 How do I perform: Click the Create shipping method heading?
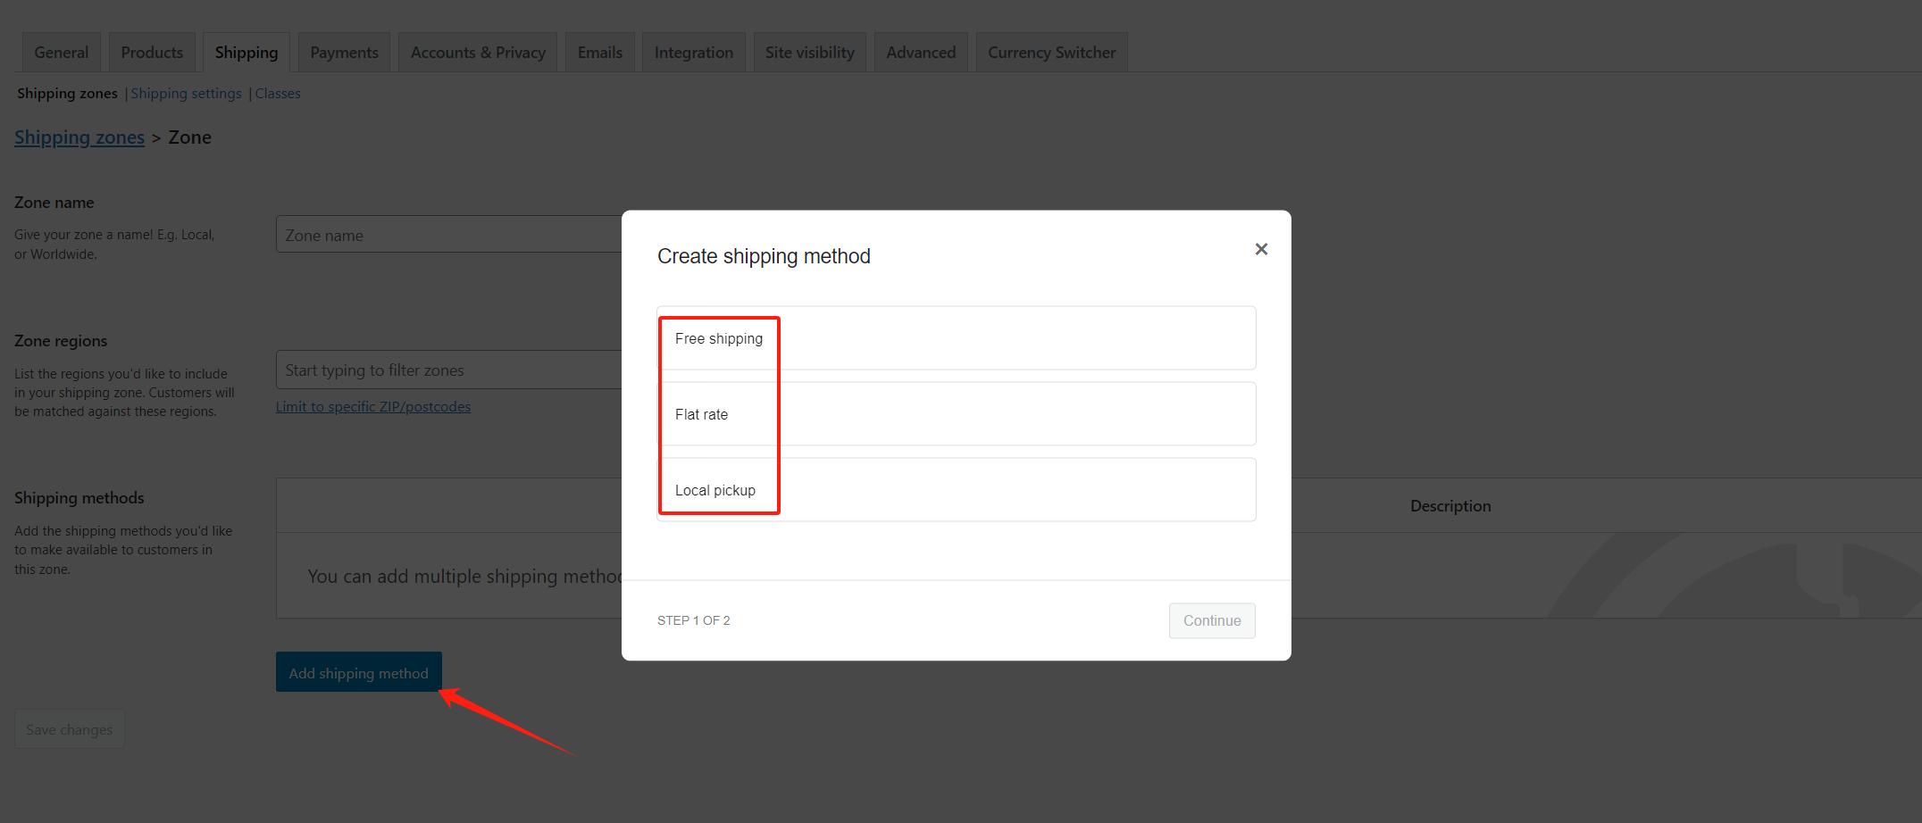[764, 256]
